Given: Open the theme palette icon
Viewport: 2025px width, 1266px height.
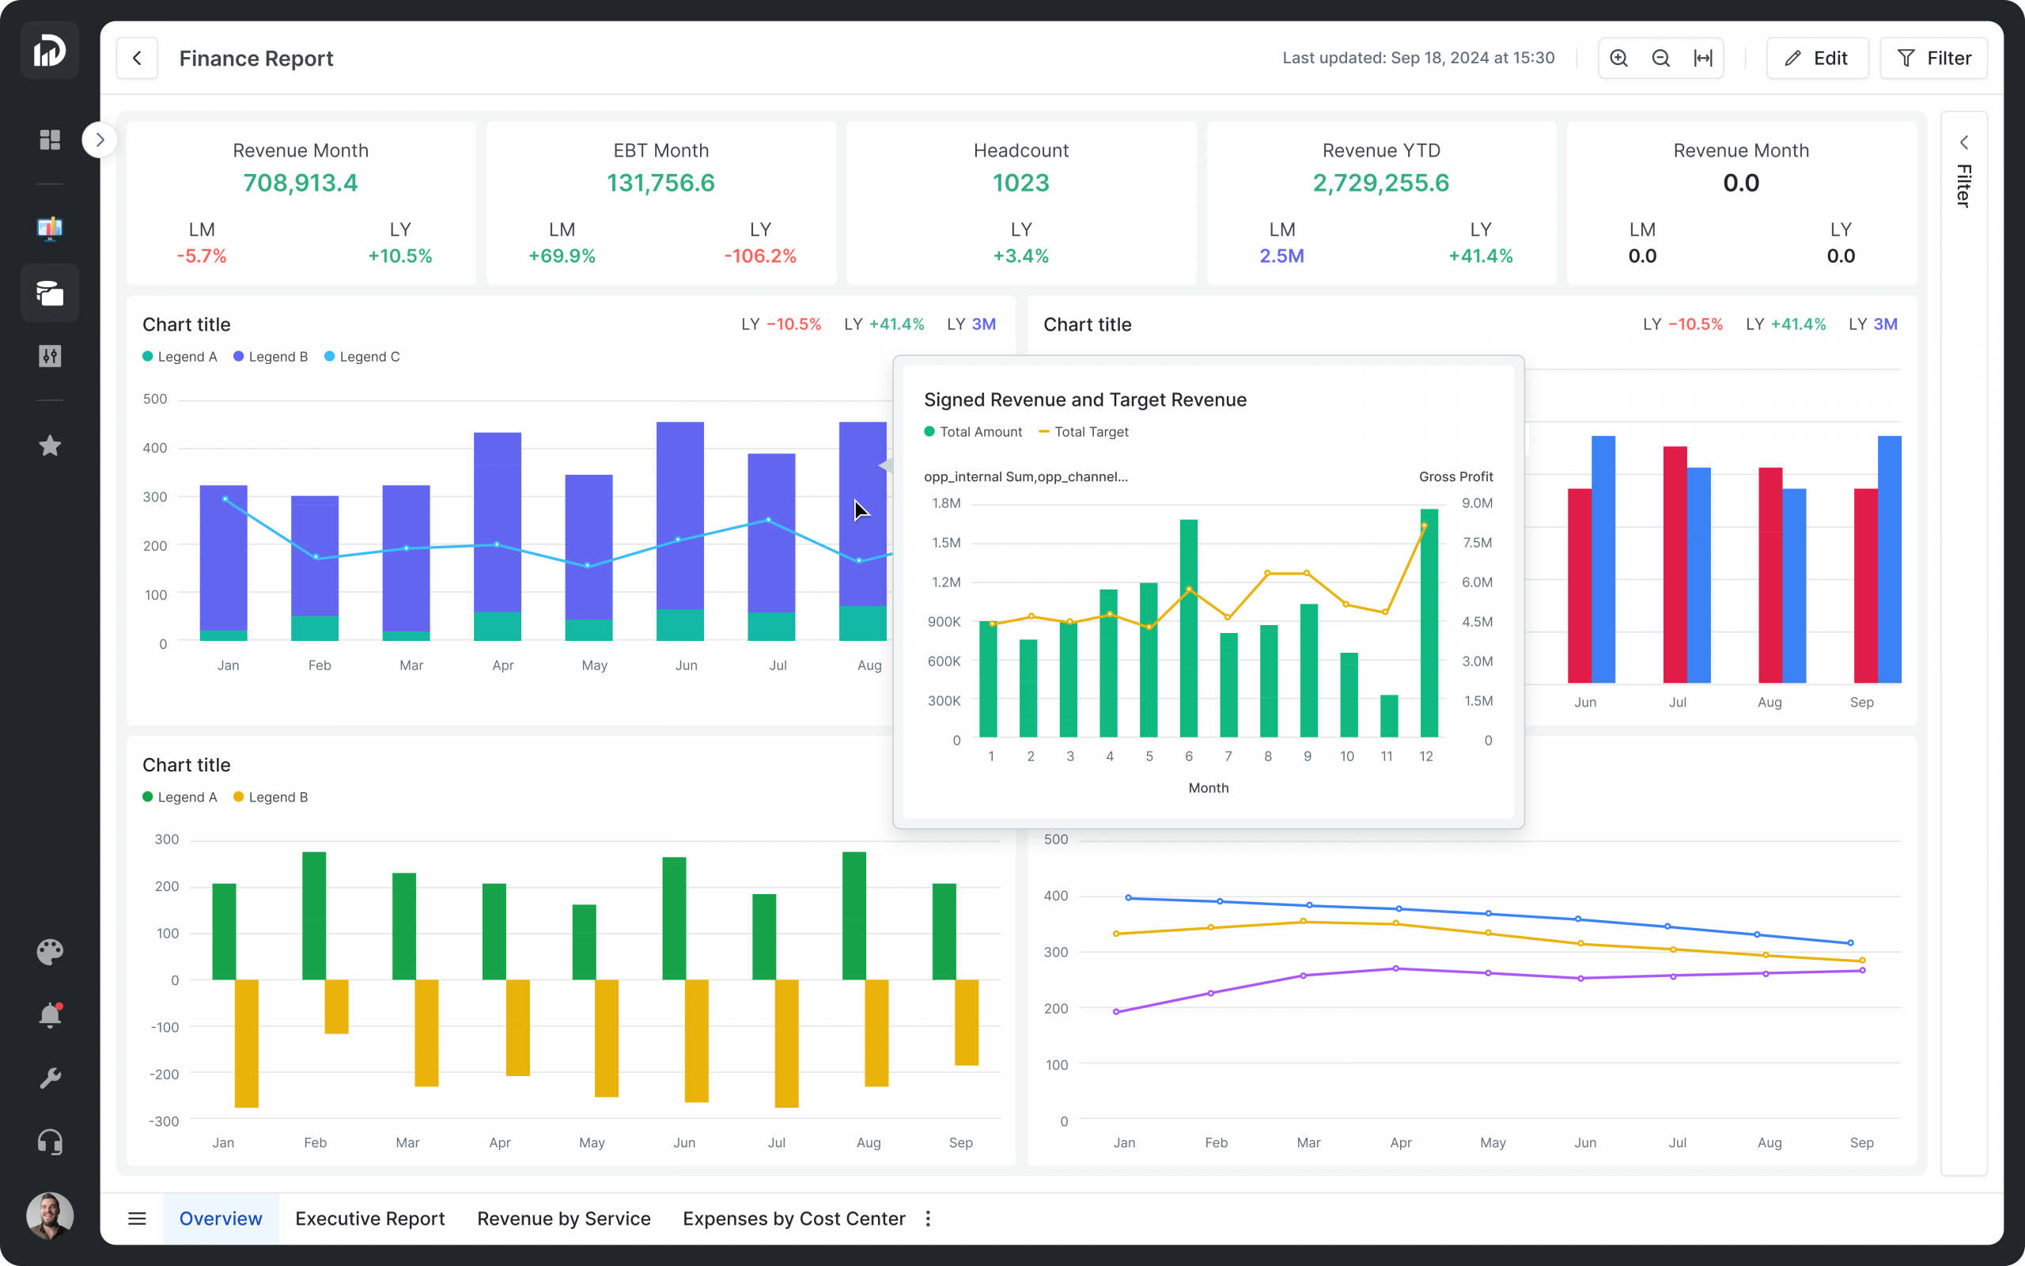Looking at the screenshot, I should pyautogui.click(x=50, y=951).
